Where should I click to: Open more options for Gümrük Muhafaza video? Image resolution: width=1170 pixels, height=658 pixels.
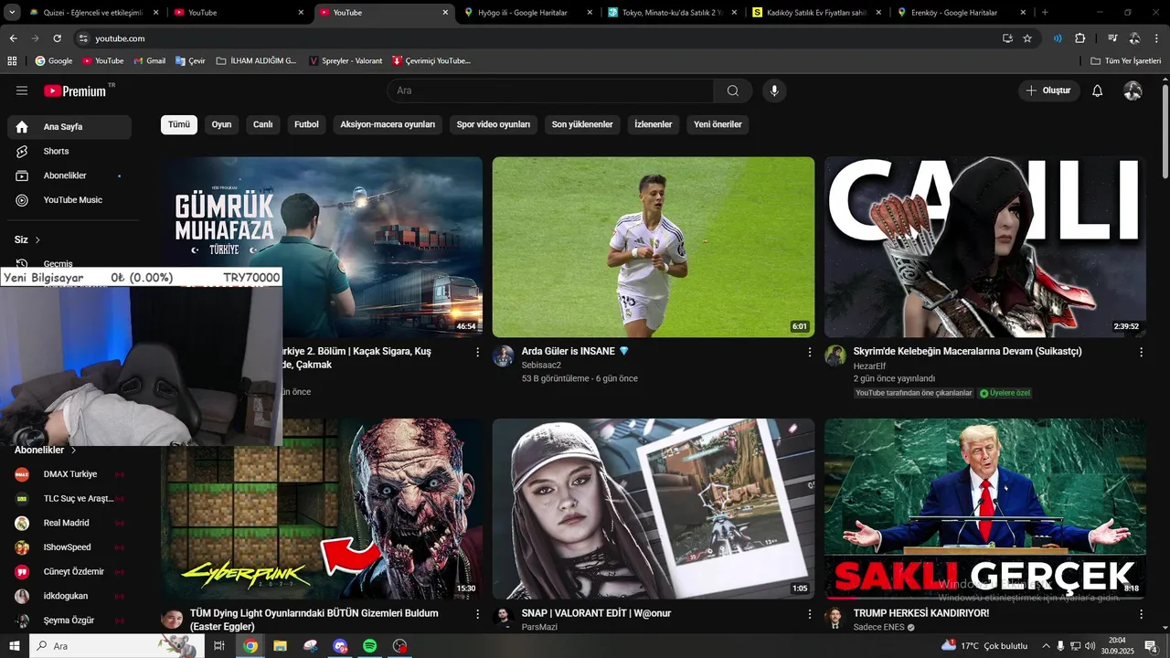pyautogui.click(x=477, y=352)
